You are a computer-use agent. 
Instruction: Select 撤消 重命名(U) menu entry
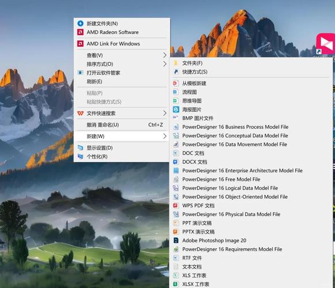pos(122,124)
